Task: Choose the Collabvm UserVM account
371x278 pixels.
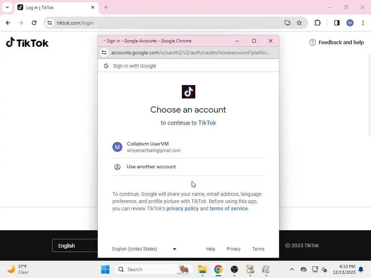Action: coord(188,147)
